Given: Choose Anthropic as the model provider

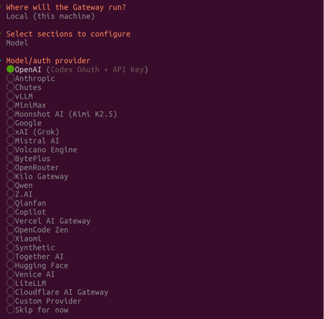Looking at the screenshot, I should (11, 78).
